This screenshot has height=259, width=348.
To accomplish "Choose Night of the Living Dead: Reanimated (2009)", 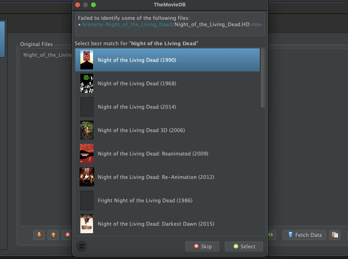I will point(167,153).
